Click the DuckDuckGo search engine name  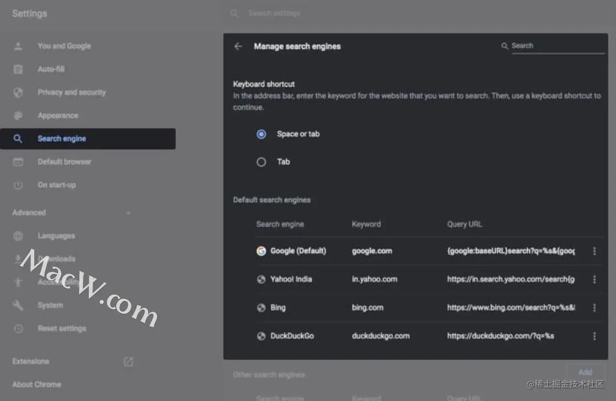pyautogui.click(x=292, y=336)
